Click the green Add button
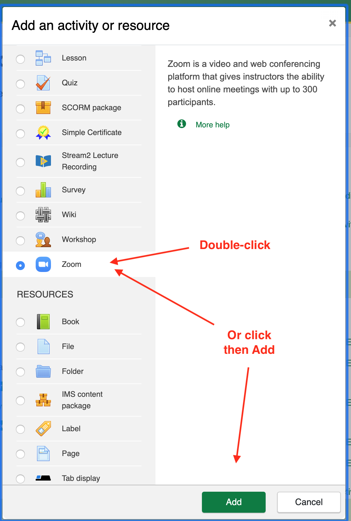The width and height of the screenshot is (351, 521). click(x=234, y=502)
